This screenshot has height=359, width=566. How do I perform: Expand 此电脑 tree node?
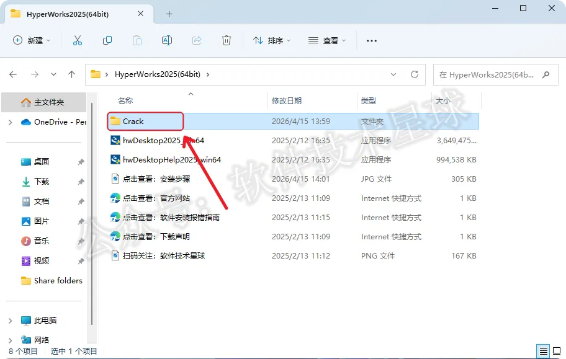(10, 321)
